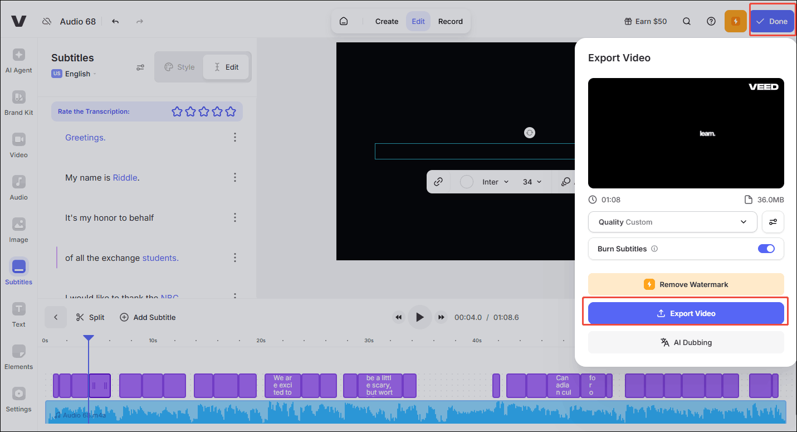Viewport: 797px width, 432px height.
Task: Click the Export Video button
Action: (x=686, y=313)
